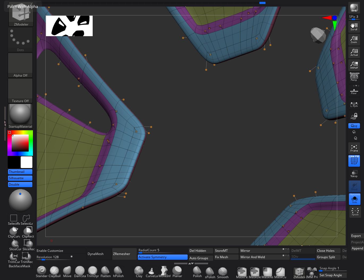Expand the divider arrows below toolbar
Screen dimensions: 364x280
(191, 264)
